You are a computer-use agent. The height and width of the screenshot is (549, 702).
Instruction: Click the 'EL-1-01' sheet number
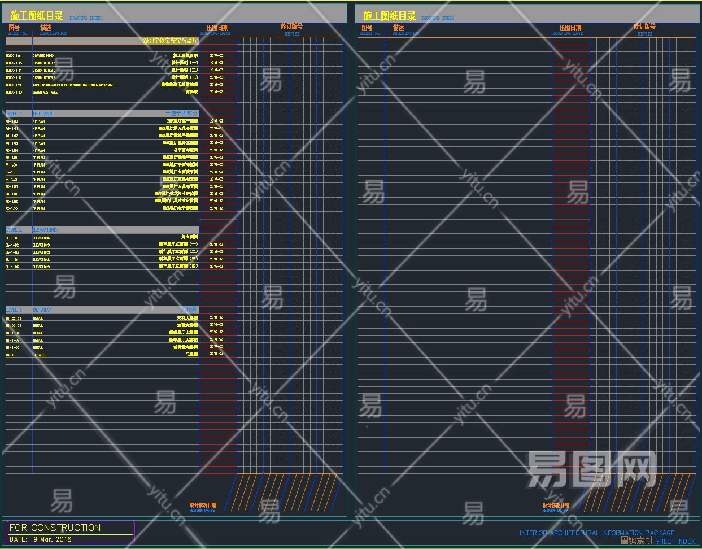pos(12,238)
